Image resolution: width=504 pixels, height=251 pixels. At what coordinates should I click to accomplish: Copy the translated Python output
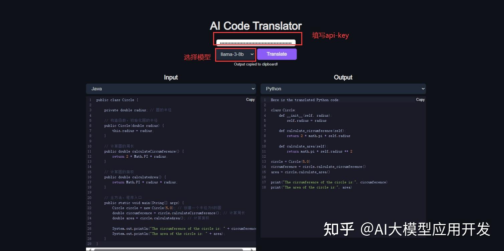420,99
